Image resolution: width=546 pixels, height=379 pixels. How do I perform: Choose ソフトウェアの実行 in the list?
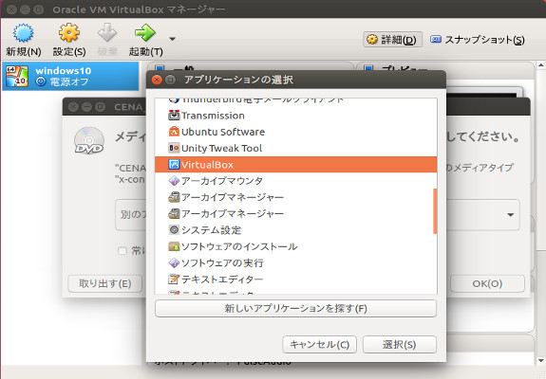[295, 262]
